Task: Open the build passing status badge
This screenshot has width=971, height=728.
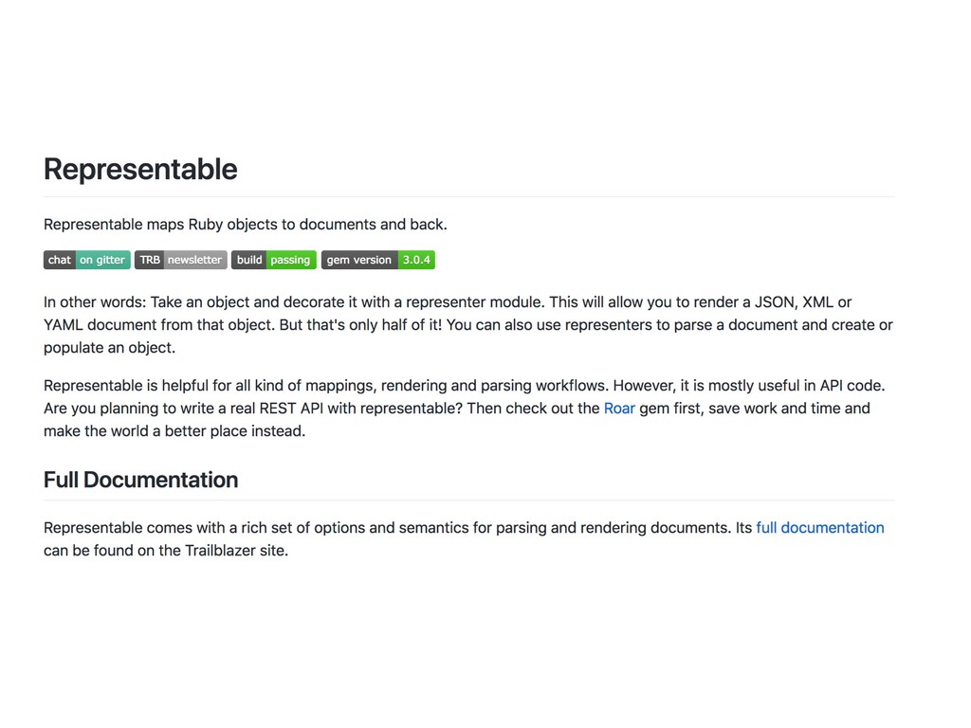Action: (274, 260)
